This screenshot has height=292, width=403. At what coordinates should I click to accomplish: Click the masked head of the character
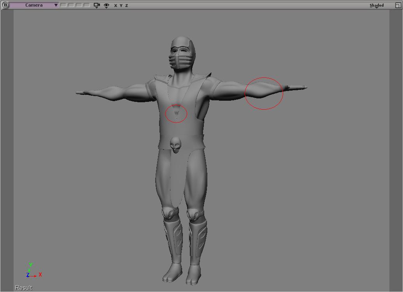click(x=181, y=53)
